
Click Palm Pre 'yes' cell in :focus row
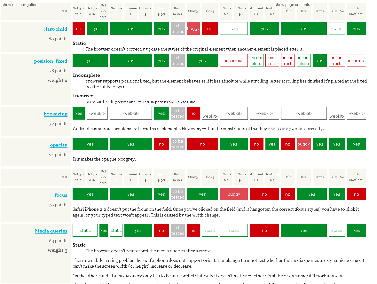337,194
